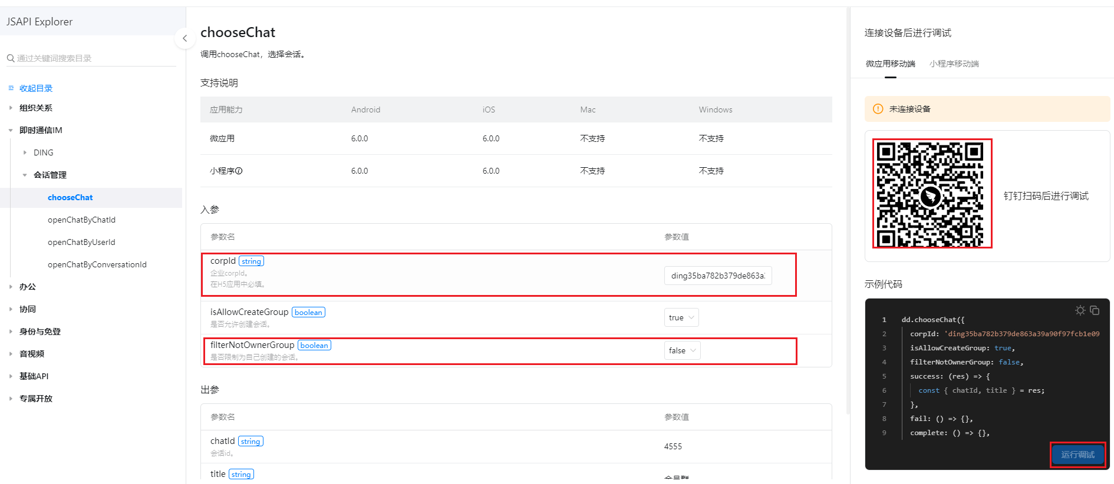Open the filterNotOwnerGroup false dropdown
Viewport: 1114px width, 484px height.
pos(682,351)
